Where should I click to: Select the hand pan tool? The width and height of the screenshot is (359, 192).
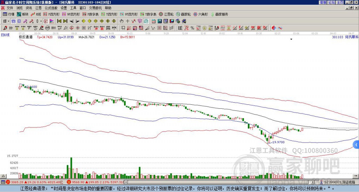121,21
